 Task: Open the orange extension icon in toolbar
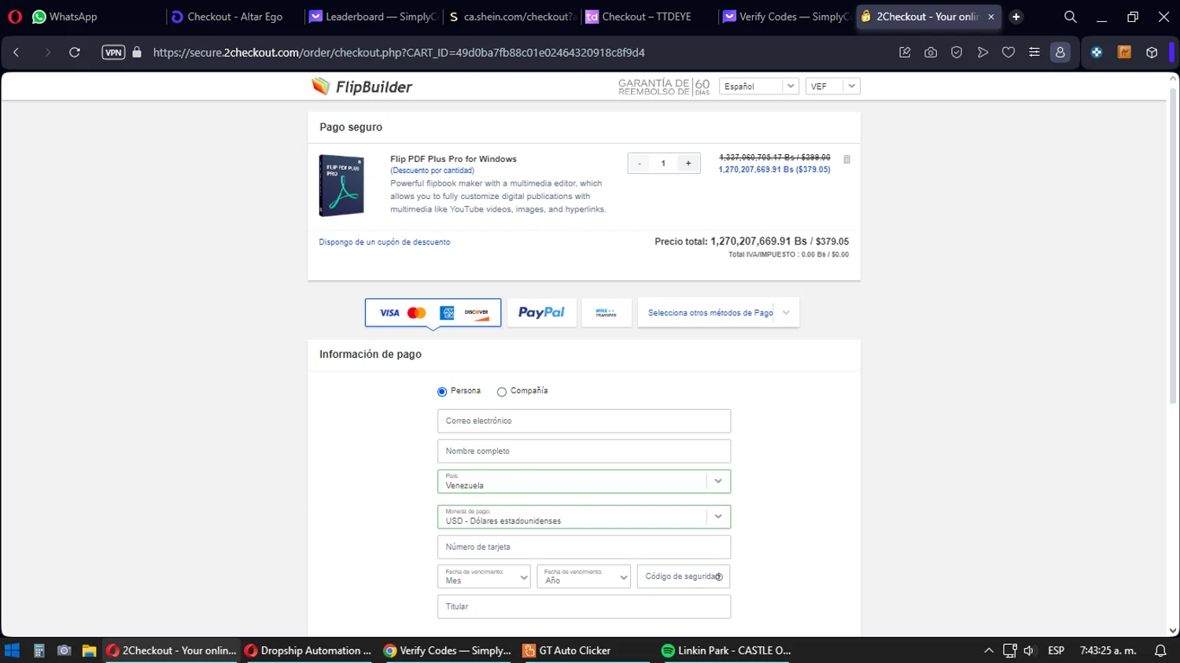pyautogui.click(x=1124, y=53)
